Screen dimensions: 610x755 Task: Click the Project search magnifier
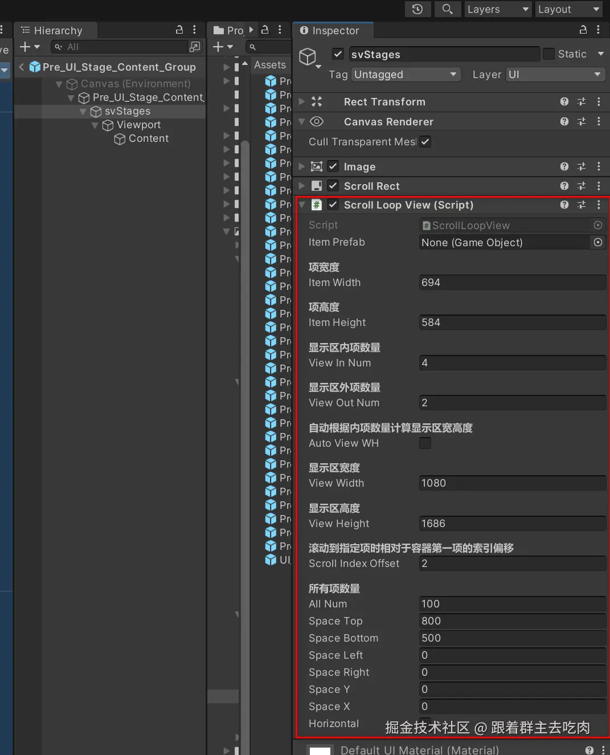[252, 47]
